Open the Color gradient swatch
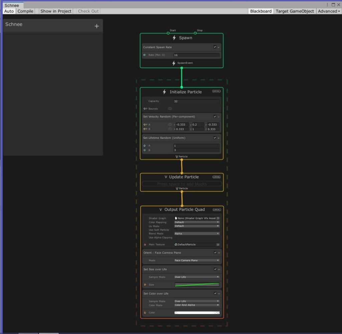 [x=197, y=313]
